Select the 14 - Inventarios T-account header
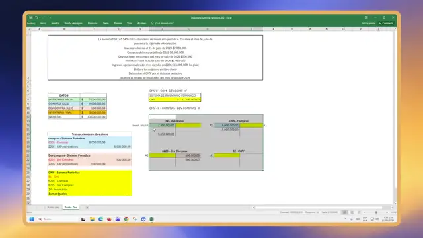This screenshot has height=238, width=423. pos(174,121)
